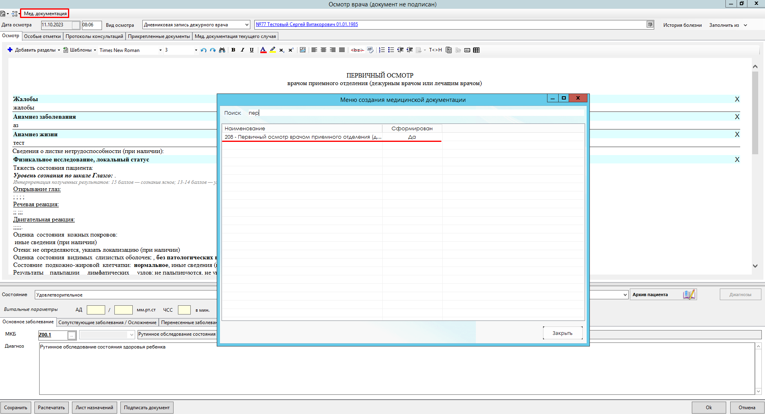Select the Основное заболевание tab
Screen dimensions: 765x414
point(28,322)
